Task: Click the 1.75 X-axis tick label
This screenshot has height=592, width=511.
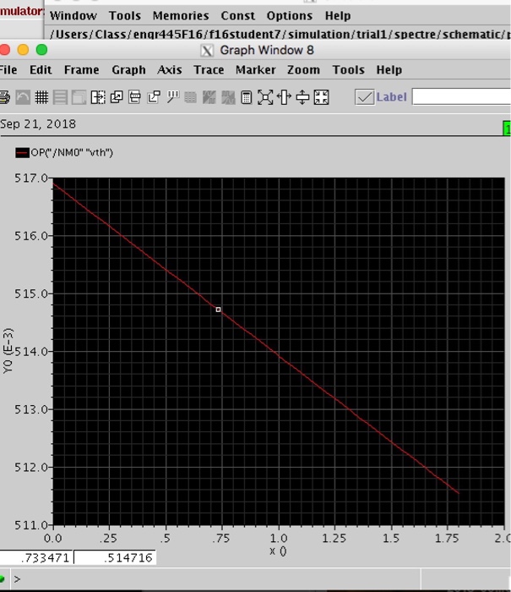Action: click(x=448, y=538)
